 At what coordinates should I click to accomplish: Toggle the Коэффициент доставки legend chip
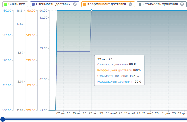[108, 4]
